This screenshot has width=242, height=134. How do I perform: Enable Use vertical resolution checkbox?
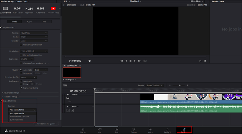(x=21, y=55)
